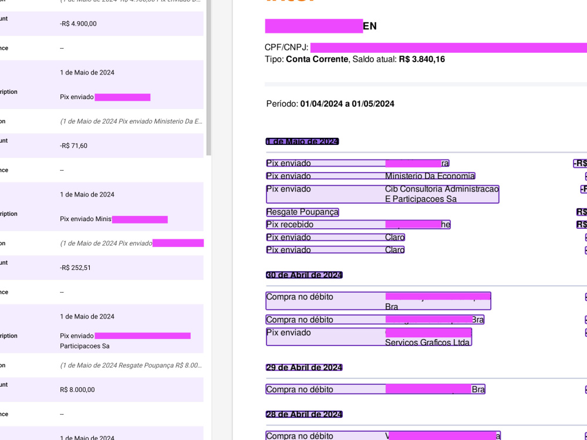Select the scrollbar thumb of the left transaction panel
Image resolution: width=587 pixels, height=440 pixels.
[x=209, y=77]
